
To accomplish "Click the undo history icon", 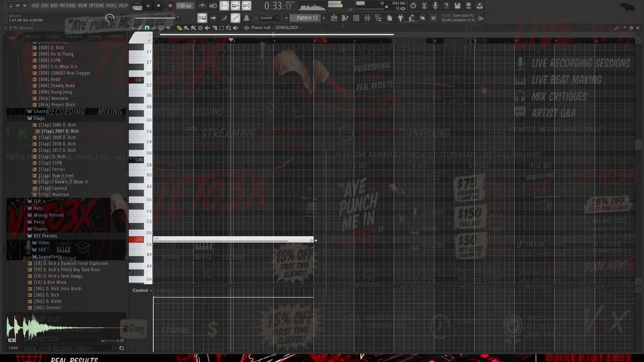I will tap(413, 6).
